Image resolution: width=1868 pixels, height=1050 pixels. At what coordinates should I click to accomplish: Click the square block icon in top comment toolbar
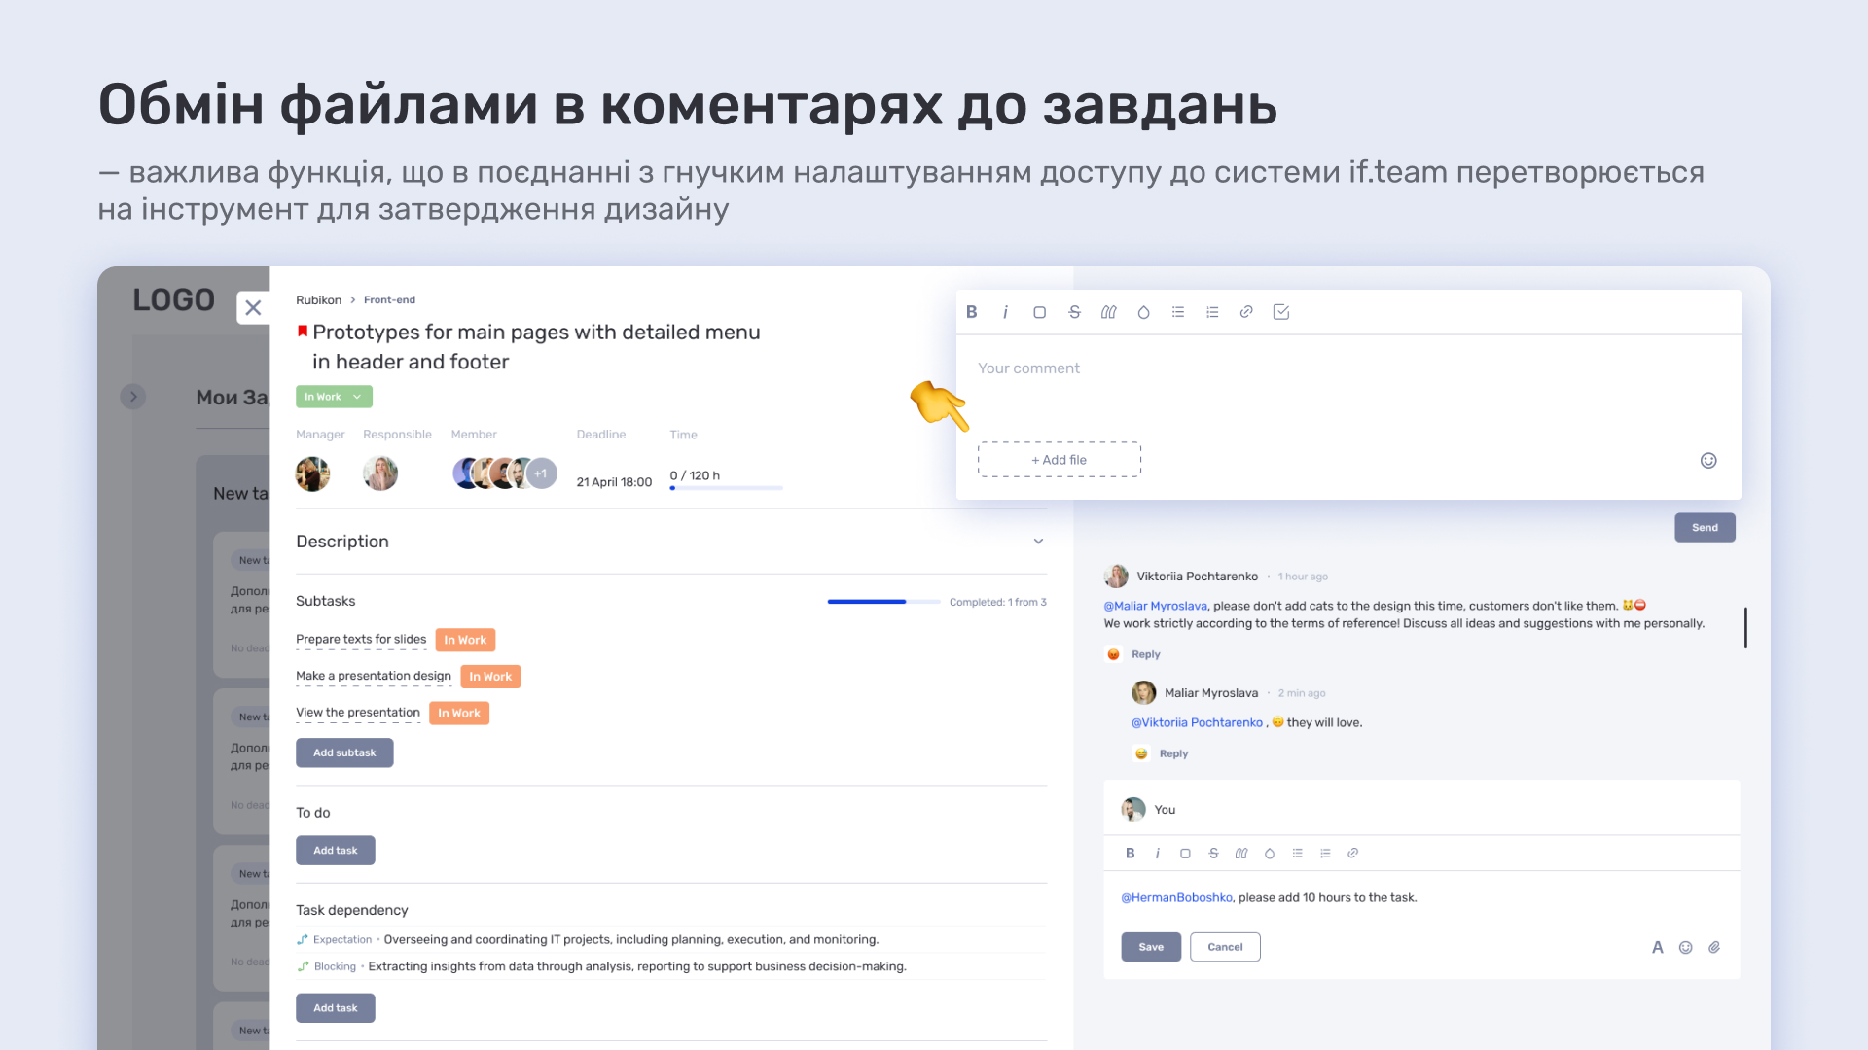(x=1039, y=312)
